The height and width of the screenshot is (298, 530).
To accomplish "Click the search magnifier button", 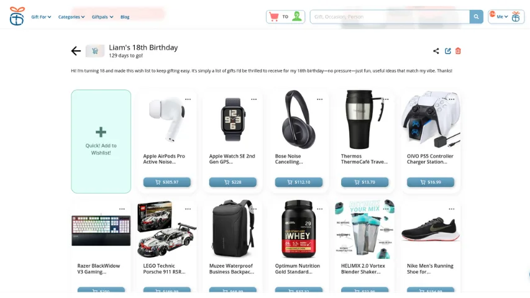I will click(x=477, y=17).
